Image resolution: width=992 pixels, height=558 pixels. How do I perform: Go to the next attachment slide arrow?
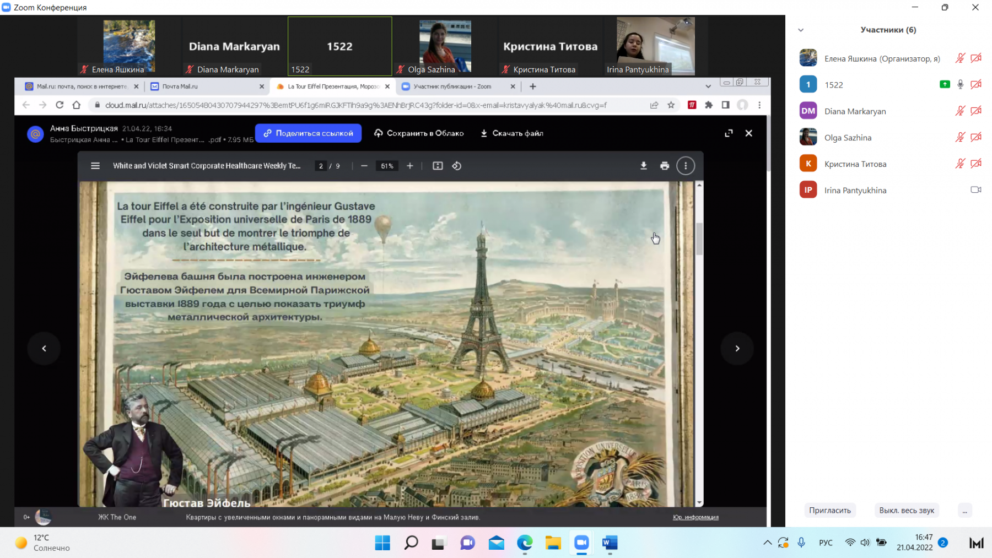pyautogui.click(x=737, y=348)
